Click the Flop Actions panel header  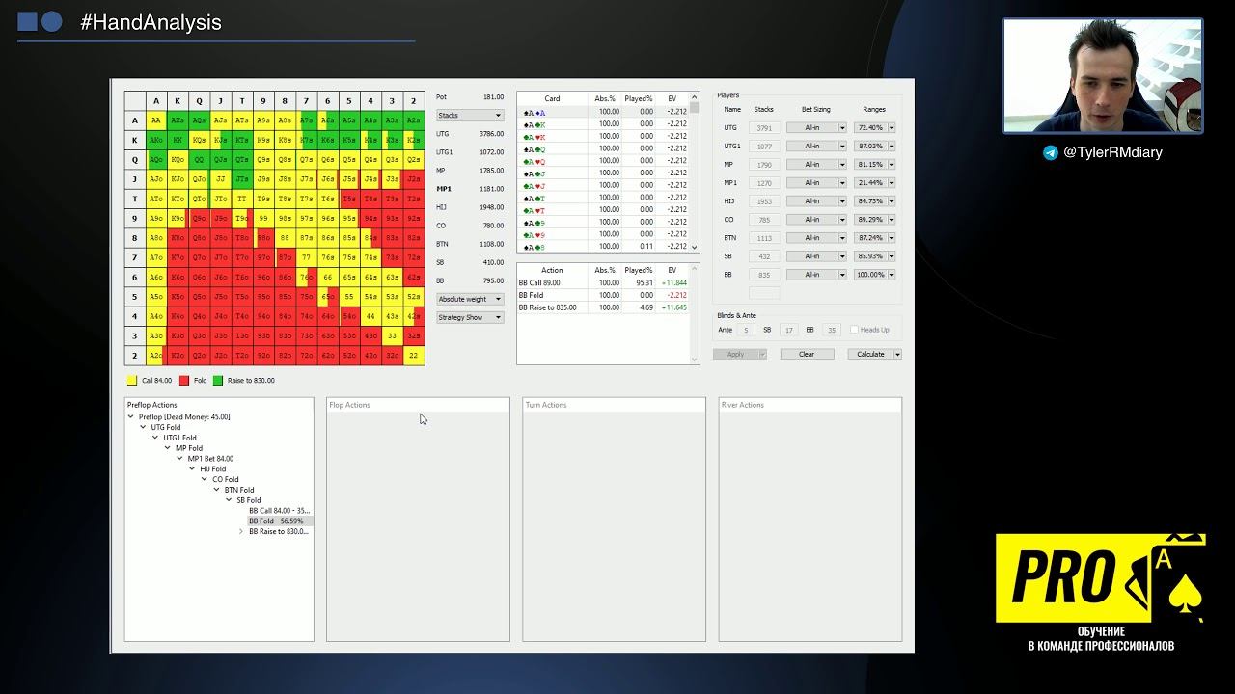point(418,405)
